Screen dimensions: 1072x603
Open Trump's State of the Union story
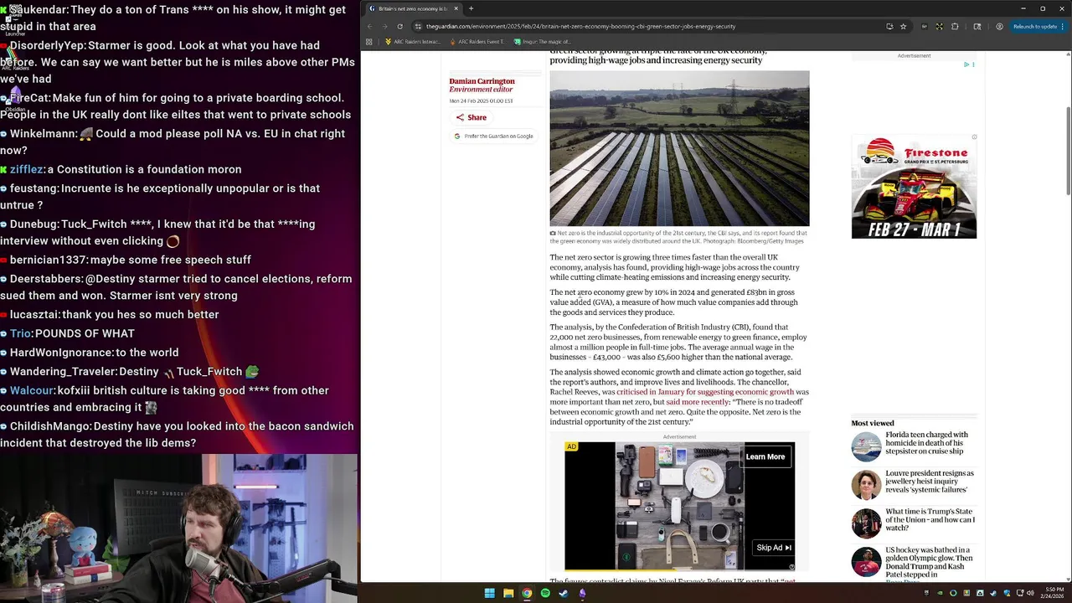pos(930,520)
